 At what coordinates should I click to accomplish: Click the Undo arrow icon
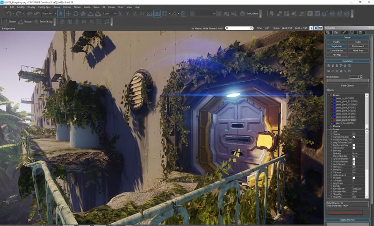point(9,14)
